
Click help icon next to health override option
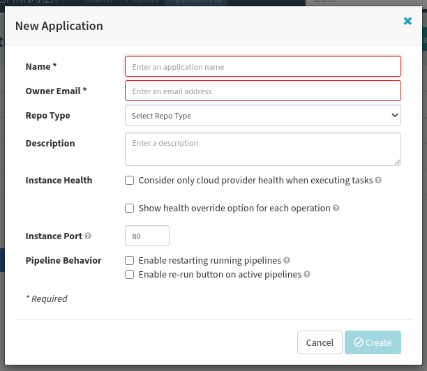[336, 209]
